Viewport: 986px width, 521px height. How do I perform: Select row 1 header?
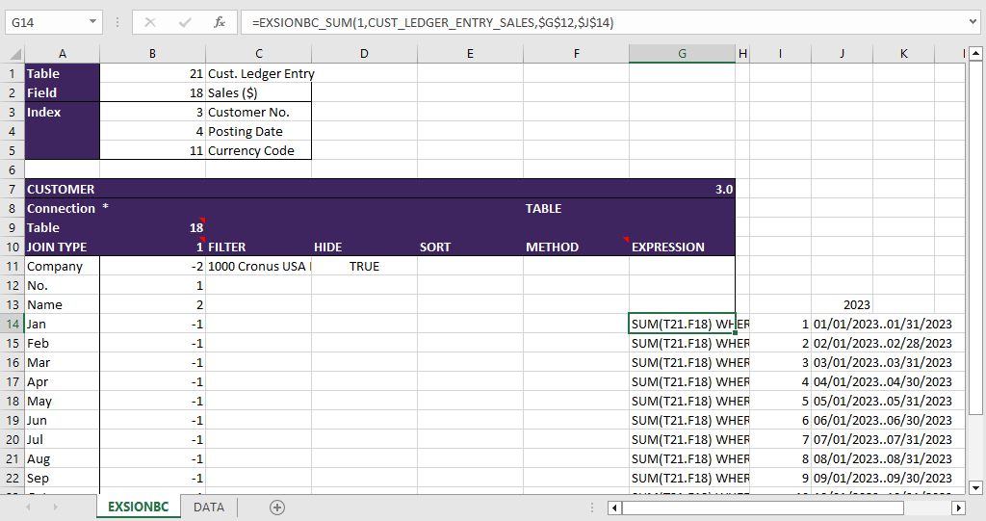13,73
